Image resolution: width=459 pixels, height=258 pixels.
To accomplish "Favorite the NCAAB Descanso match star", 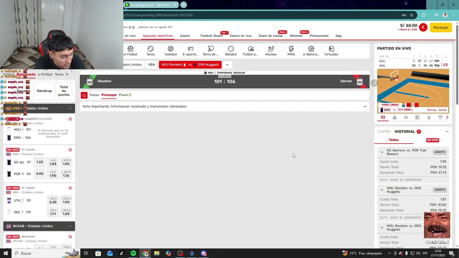I will 70,237.
